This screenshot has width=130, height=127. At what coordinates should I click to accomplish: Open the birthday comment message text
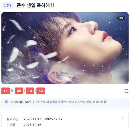(x=68, y=102)
